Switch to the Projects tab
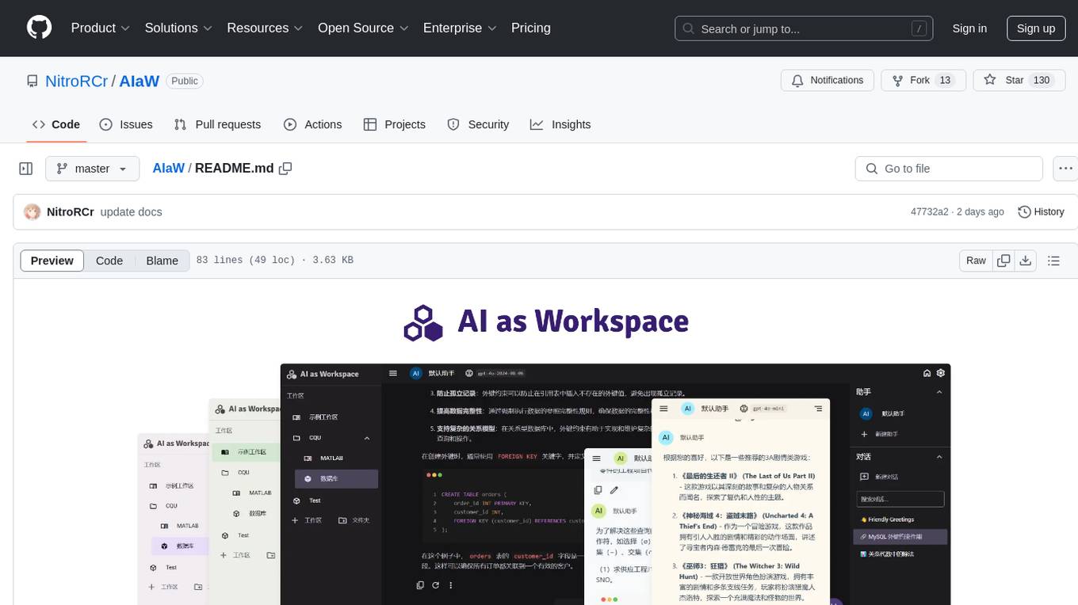Viewport: 1078px width, 605px height. (394, 124)
